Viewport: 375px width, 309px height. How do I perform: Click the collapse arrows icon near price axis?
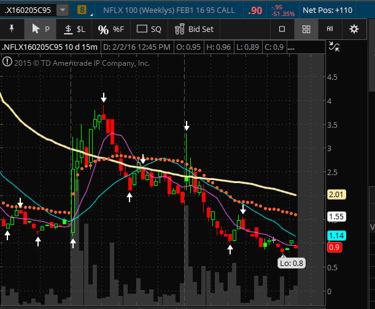tap(334, 46)
